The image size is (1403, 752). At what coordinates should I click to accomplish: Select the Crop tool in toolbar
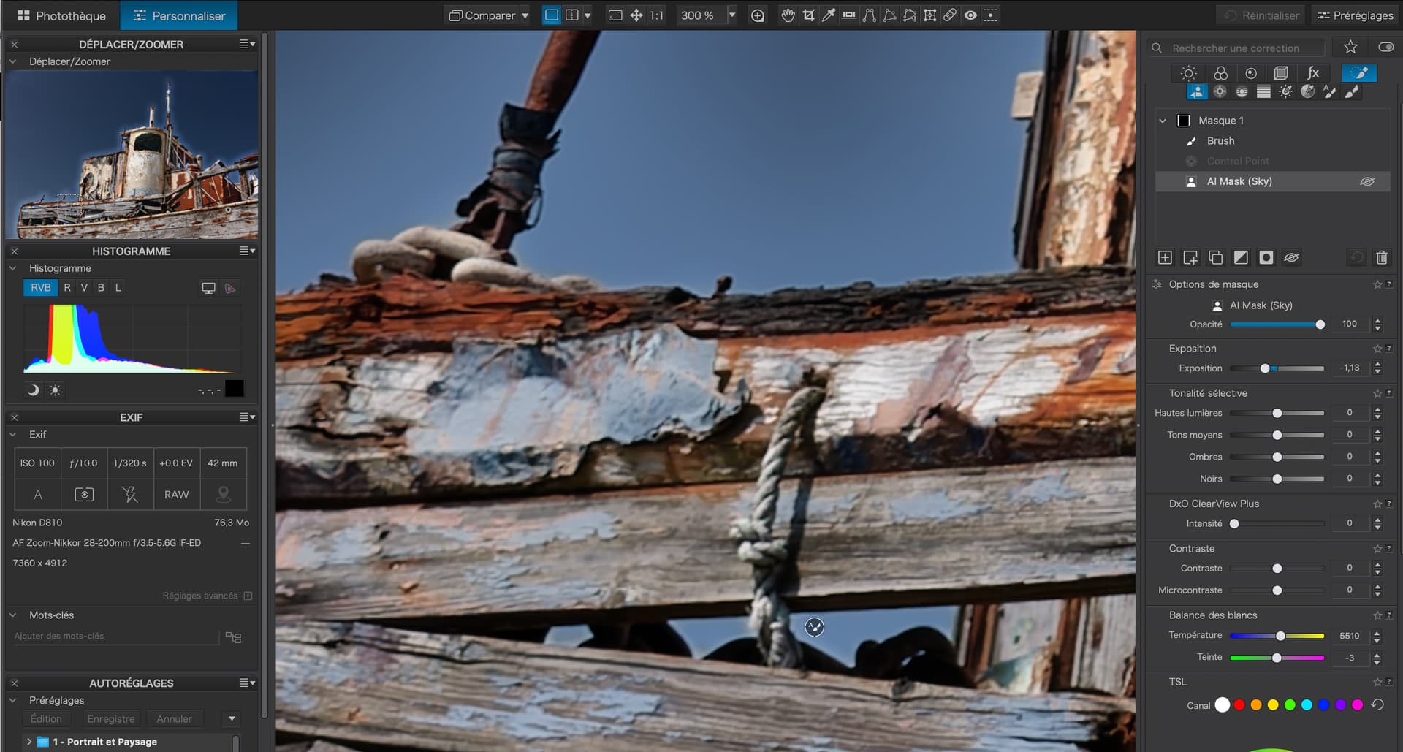[808, 15]
